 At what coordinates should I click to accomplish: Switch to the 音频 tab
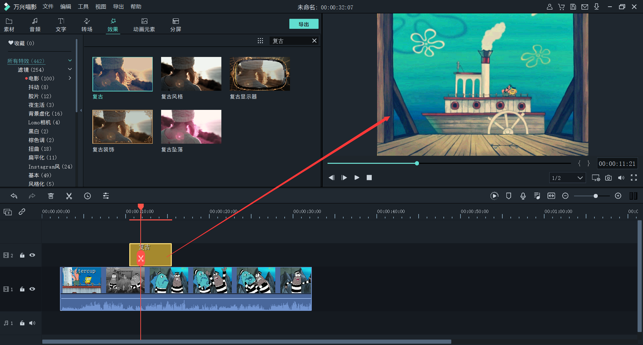pyautogui.click(x=35, y=25)
